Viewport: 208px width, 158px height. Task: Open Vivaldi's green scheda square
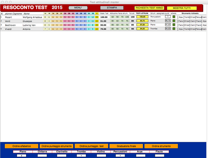tap(174, 29)
